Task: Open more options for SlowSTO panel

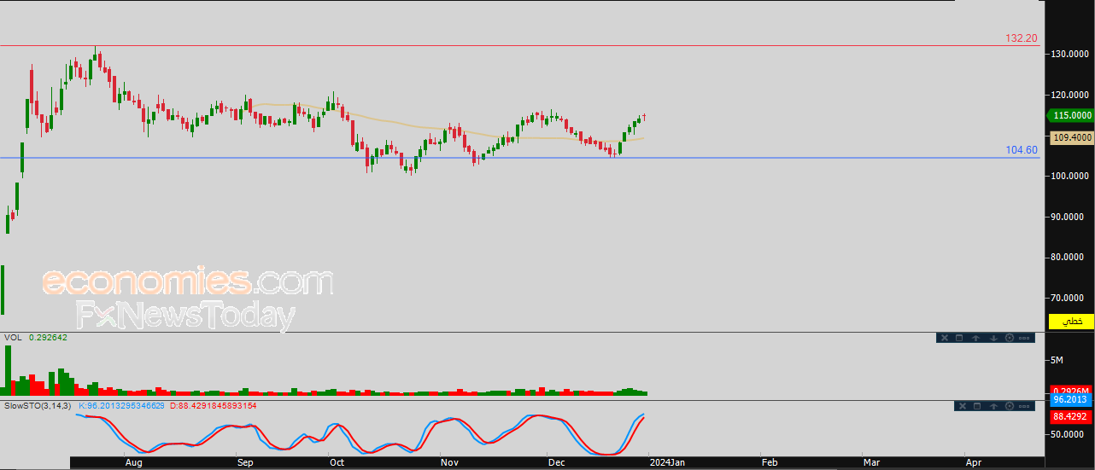Action: point(1025,406)
